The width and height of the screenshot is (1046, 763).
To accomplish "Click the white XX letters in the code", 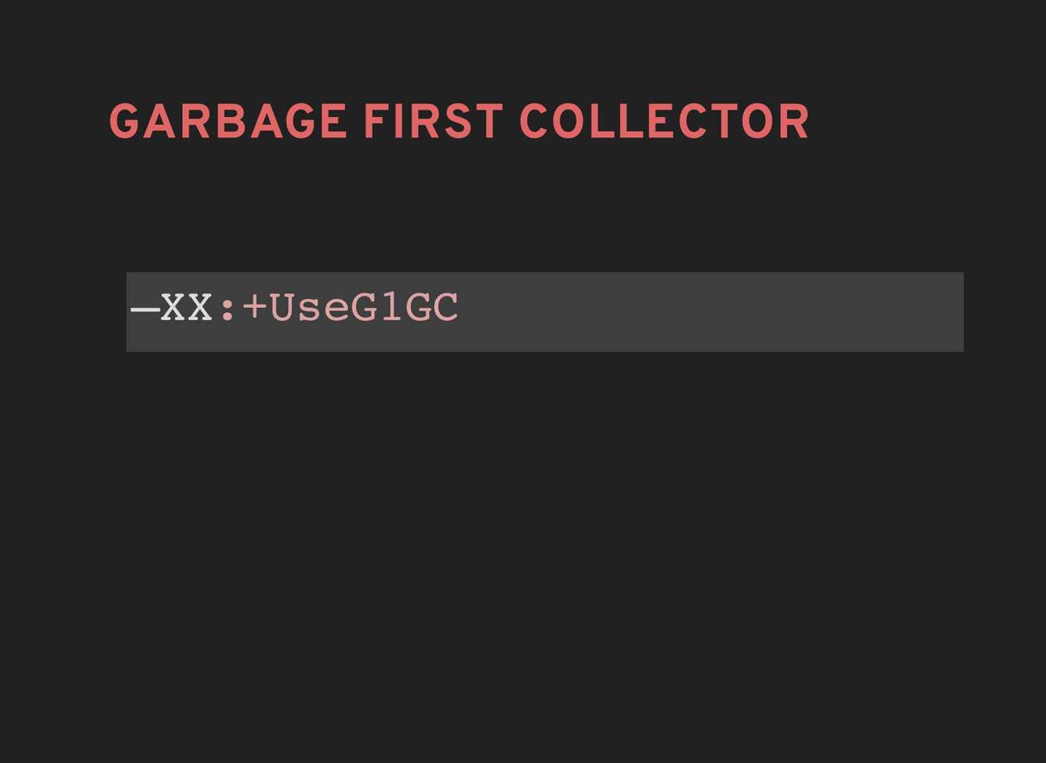I will point(187,309).
